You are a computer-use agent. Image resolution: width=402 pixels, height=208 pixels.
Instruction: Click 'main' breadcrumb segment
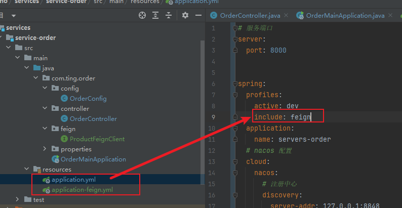tap(116, 2)
